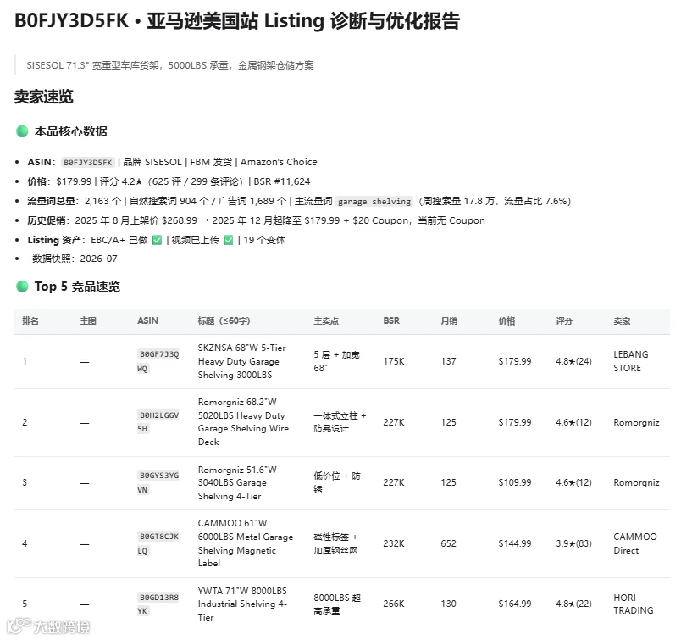Click ASIN B0GF7J3QWQ in row 1

[159, 361]
